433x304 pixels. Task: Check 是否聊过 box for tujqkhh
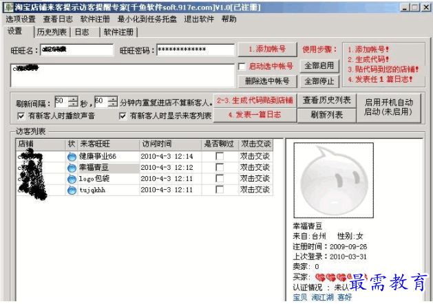(x=220, y=190)
